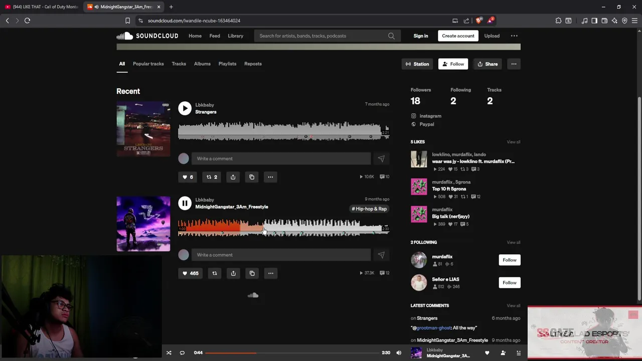Click Create account
This screenshot has width=642, height=361.
[458, 36]
